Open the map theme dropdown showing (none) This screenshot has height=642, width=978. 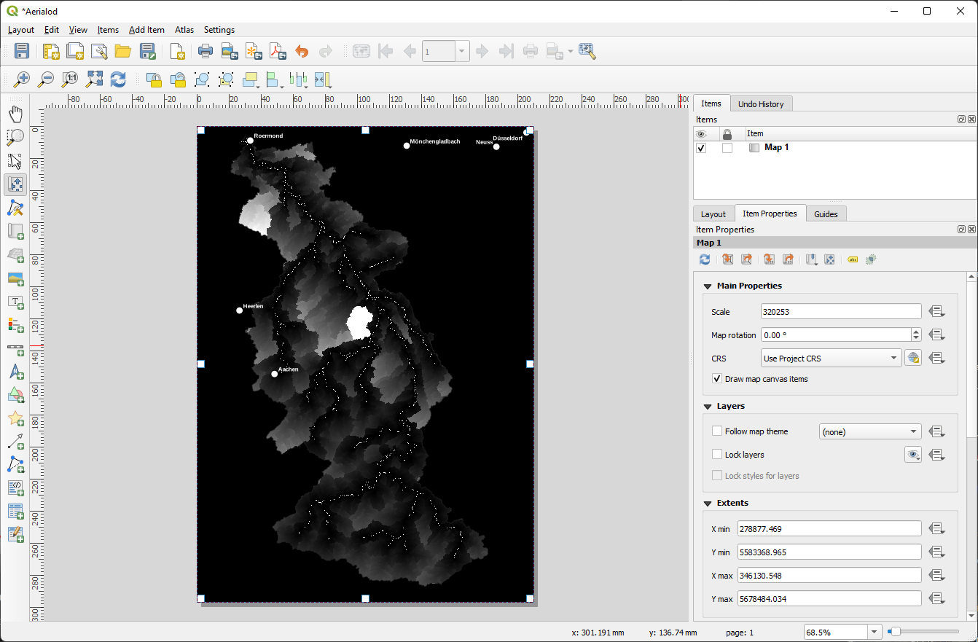[869, 431]
